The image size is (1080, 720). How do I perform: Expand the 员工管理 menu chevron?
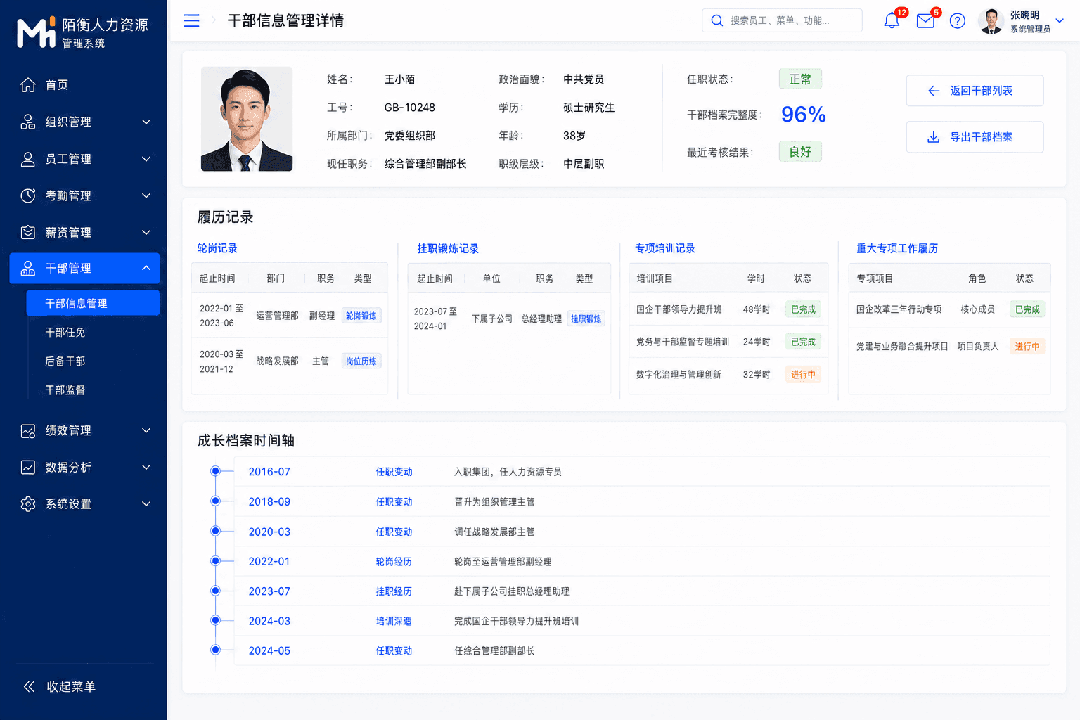pos(146,159)
